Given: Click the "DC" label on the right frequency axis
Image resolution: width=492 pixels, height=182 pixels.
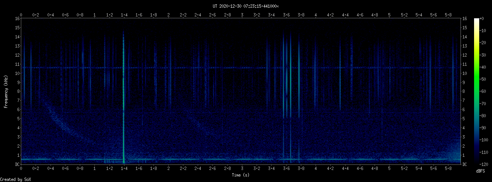Looking at the screenshot, I should 465,164.
